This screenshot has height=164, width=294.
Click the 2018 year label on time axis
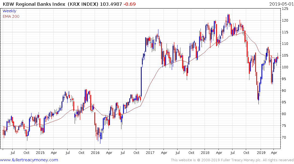(205, 153)
